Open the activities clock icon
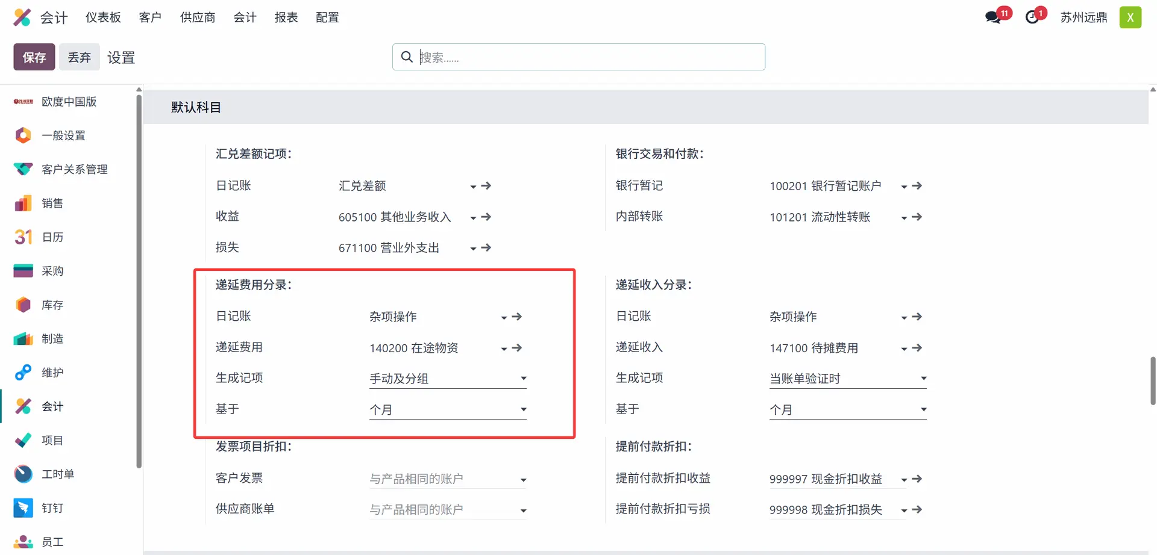 pos(1033,17)
